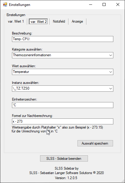125x183 pixels.
Task: Open the Wert auswählen dropdown showing Temperatur
Action: (x=62, y=72)
